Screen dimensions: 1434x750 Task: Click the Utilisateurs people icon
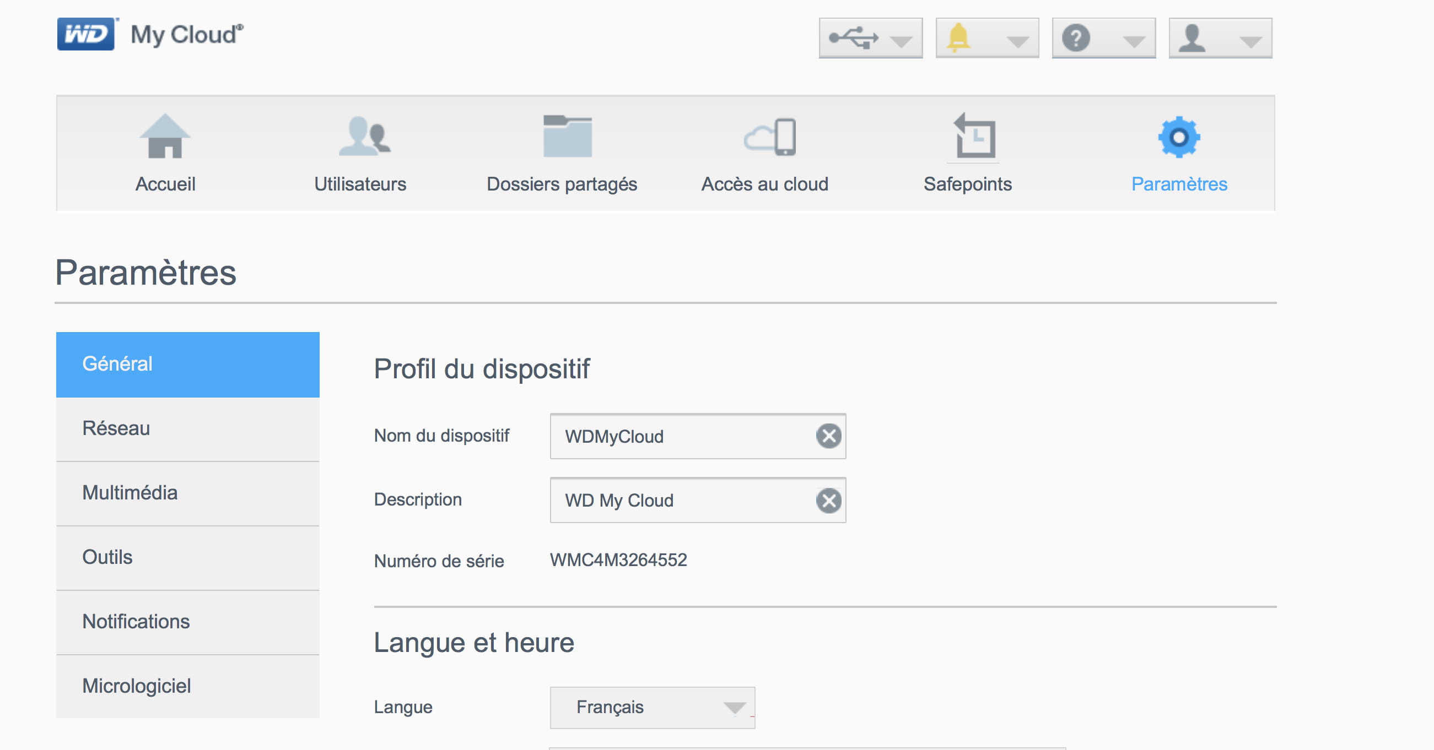tap(365, 136)
